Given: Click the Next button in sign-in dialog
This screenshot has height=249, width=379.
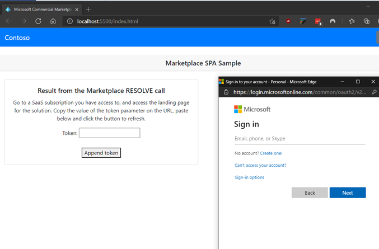Looking at the screenshot, I should click(x=348, y=192).
